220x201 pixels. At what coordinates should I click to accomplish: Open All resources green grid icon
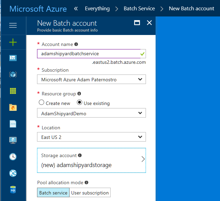[13, 91]
